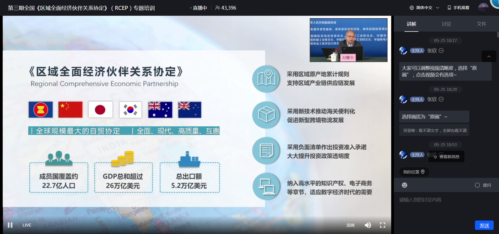Click the viewer count people icon
This screenshot has height=234, width=499.
click(x=217, y=8)
